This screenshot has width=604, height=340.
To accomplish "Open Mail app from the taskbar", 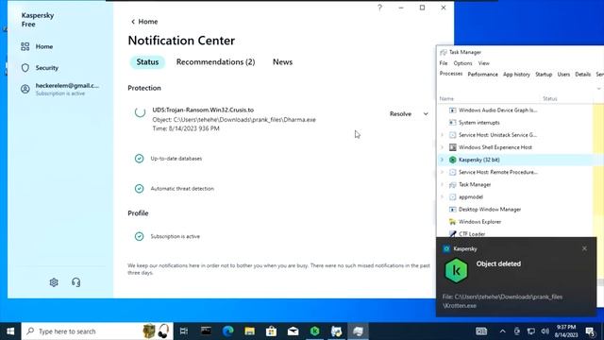I will [294, 331].
